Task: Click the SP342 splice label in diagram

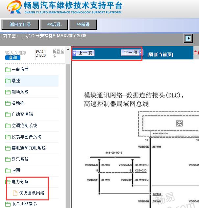Action: [x=157, y=194]
